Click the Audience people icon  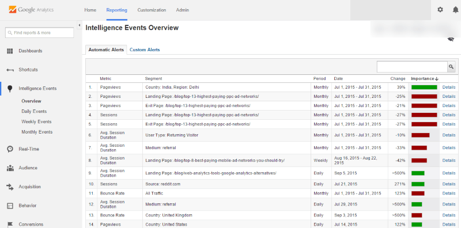coord(10,168)
